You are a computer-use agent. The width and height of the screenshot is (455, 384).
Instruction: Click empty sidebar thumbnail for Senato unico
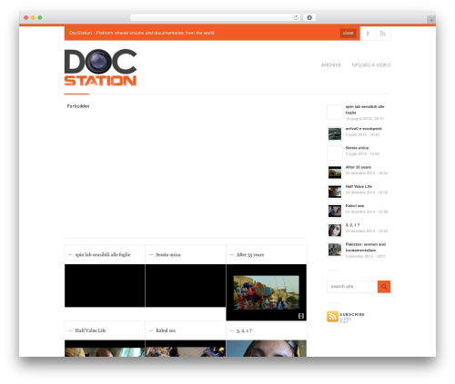[x=335, y=153]
